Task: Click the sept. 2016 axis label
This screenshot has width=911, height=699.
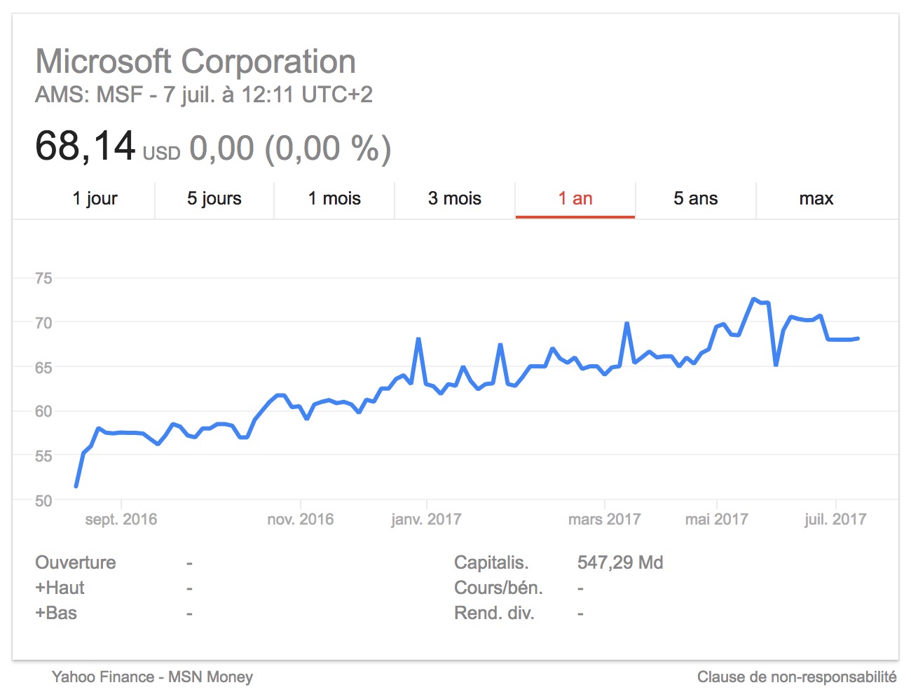Action: pos(121,520)
